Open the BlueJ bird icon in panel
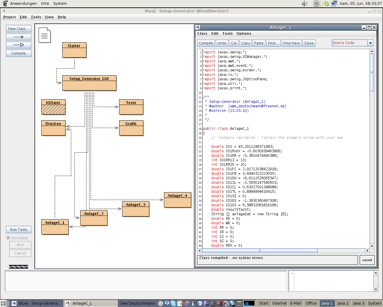The height and width of the screenshot is (307, 383). click(193, 303)
